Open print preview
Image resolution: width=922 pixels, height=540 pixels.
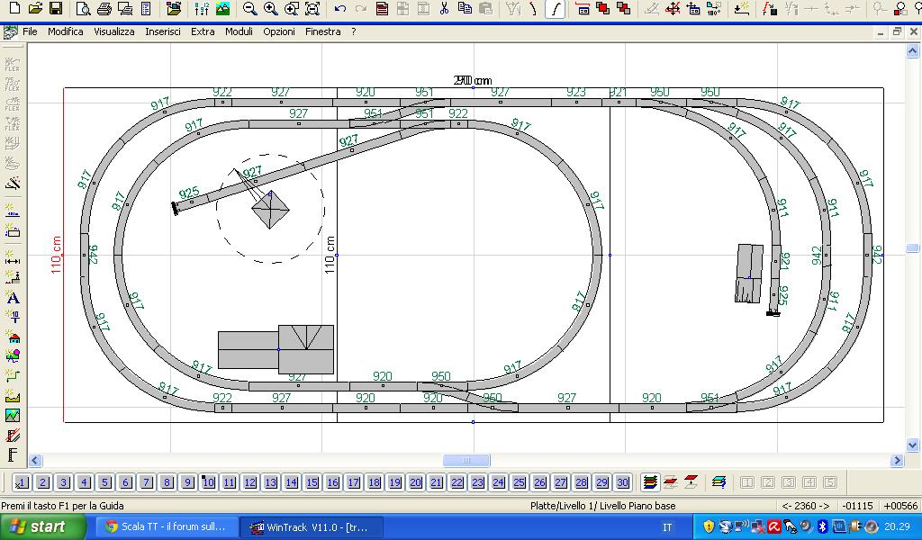click(x=84, y=8)
